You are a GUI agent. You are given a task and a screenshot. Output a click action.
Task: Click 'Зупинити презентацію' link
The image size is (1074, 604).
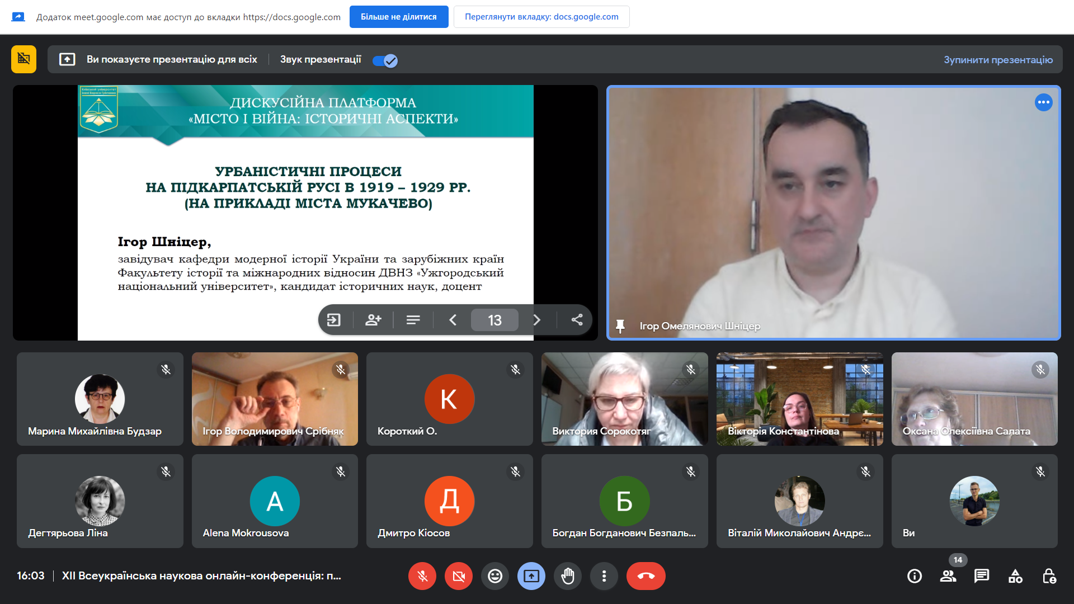coord(998,60)
